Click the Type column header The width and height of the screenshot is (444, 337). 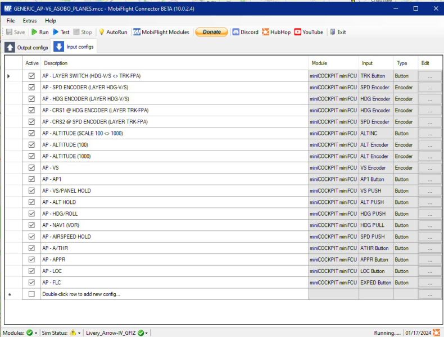click(x=405, y=63)
